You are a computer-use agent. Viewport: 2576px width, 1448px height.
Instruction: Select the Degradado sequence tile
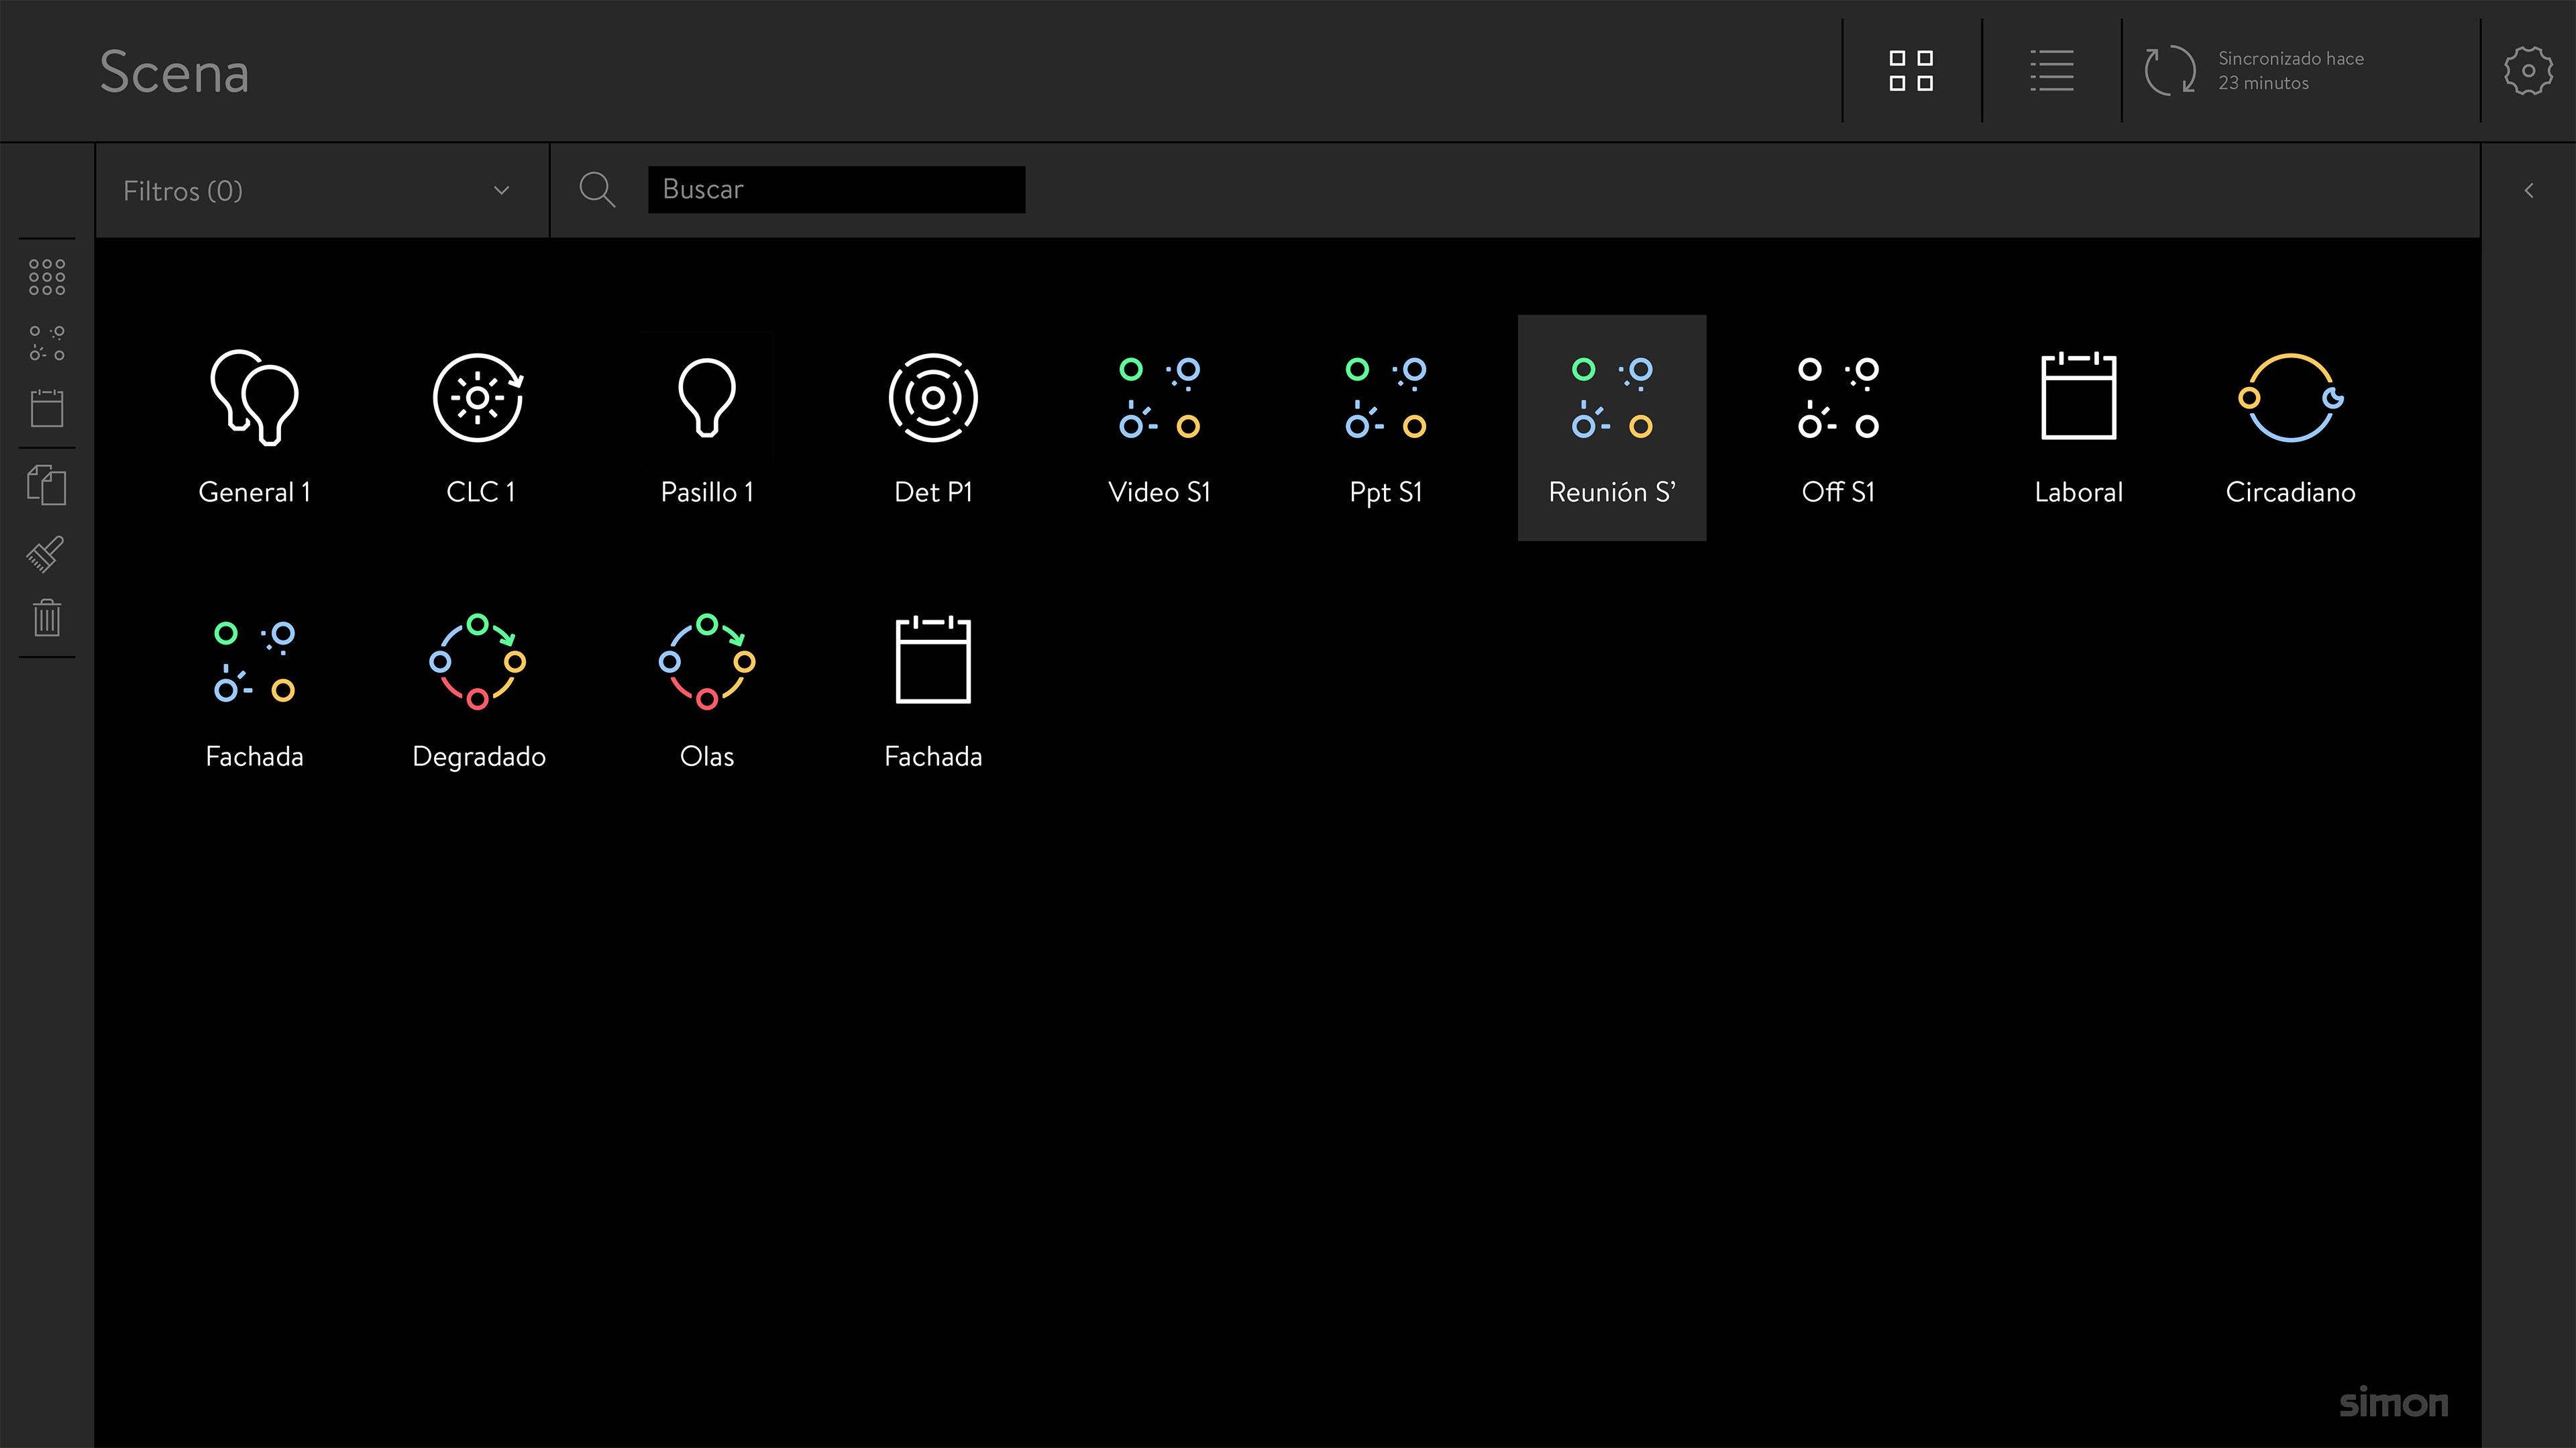[479, 690]
